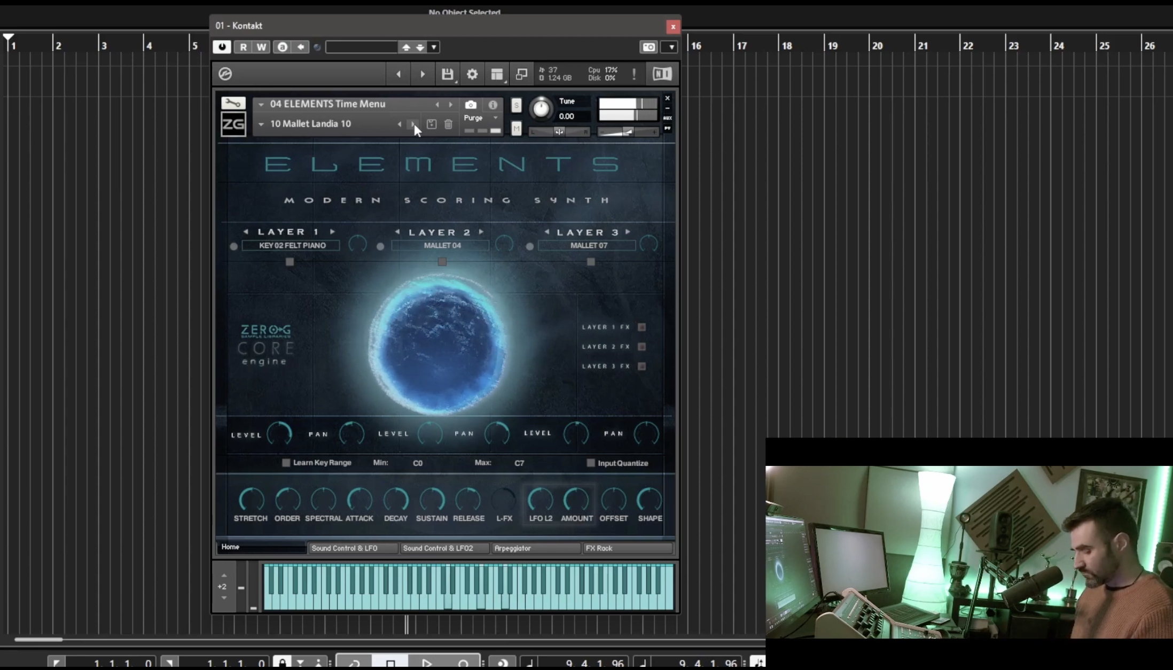The image size is (1173, 670).
Task: Switch to Sound Control & LFO tab
Action: (x=353, y=548)
